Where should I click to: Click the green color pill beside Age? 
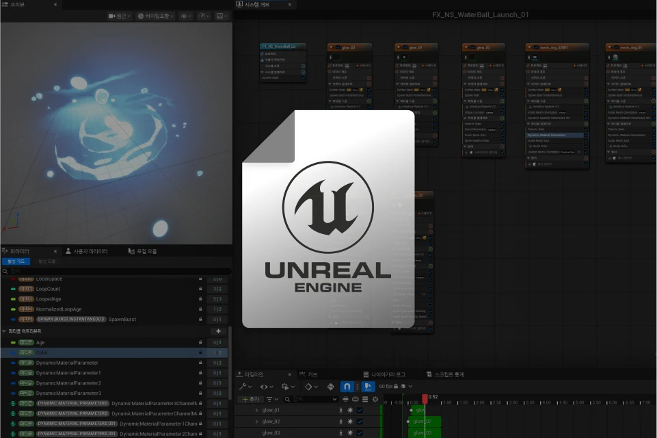point(13,342)
